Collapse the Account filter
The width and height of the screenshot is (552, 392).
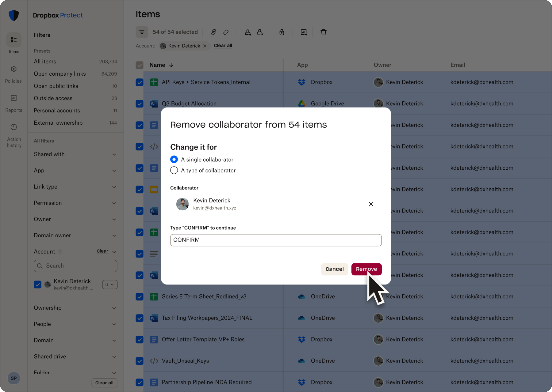pos(114,252)
